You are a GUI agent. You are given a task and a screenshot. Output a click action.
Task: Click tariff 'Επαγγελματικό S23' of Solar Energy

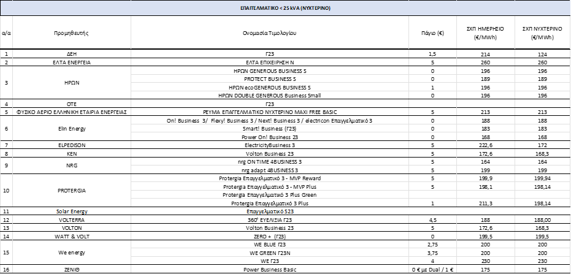click(269, 211)
